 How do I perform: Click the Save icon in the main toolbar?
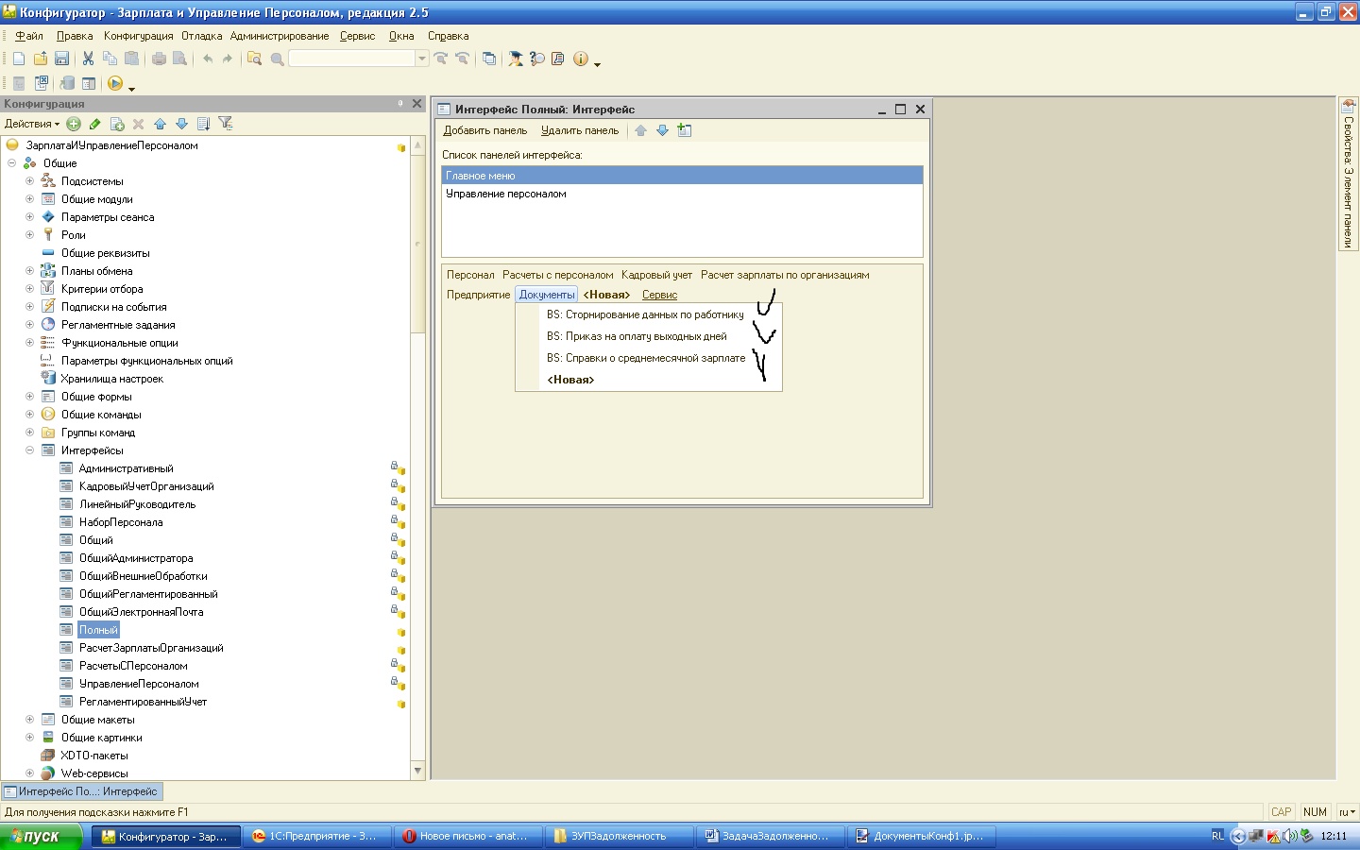(61, 59)
